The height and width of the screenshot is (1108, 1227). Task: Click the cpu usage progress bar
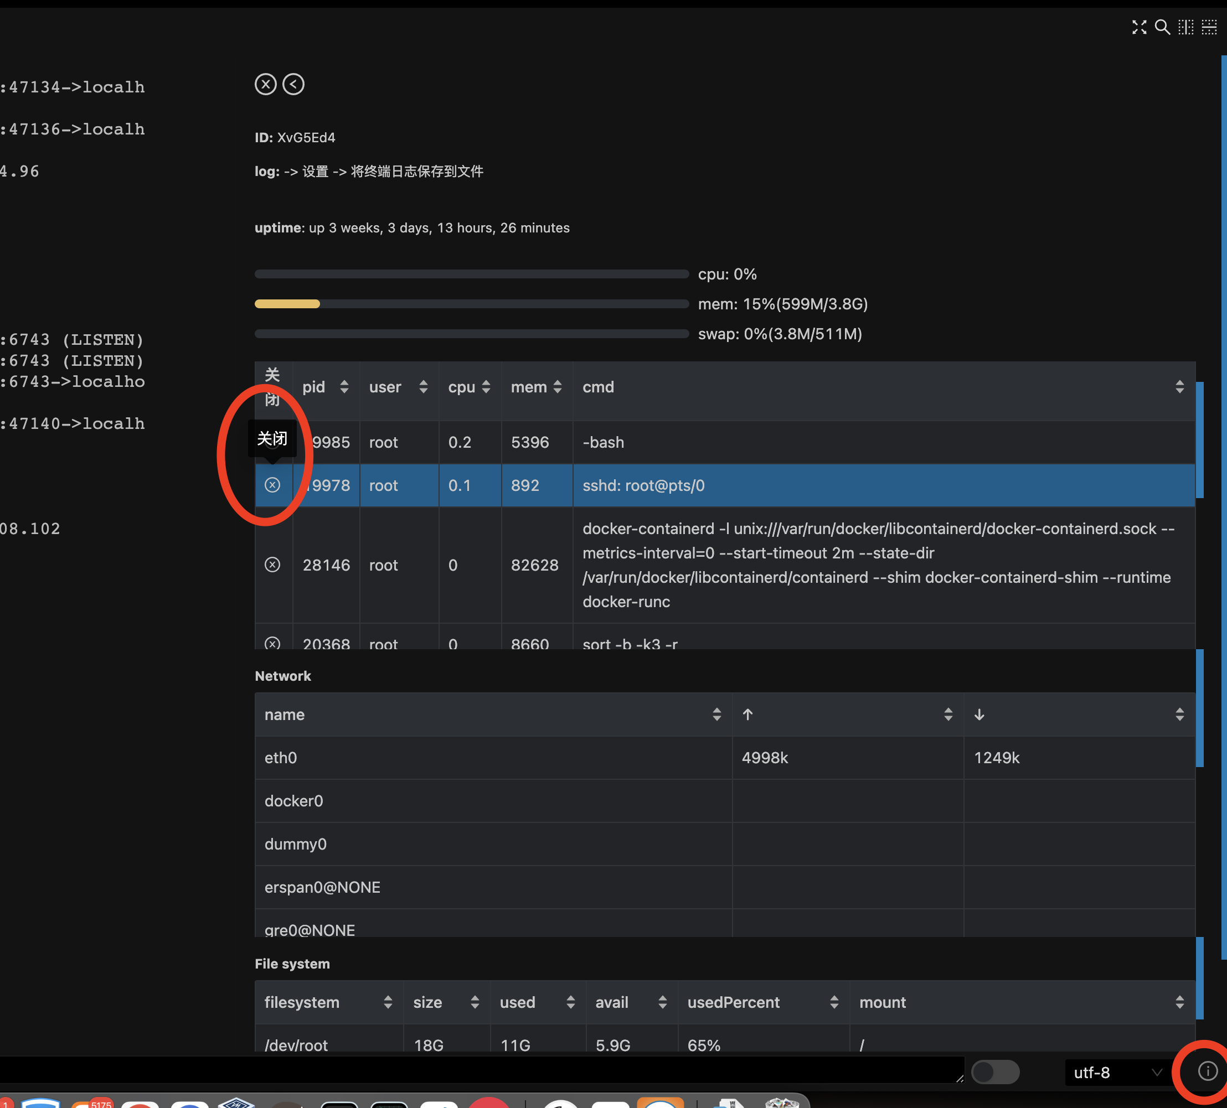(x=472, y=274)
